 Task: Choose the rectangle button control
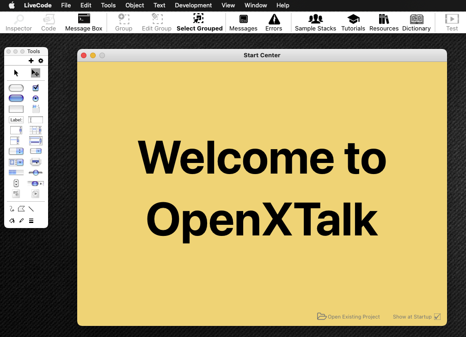tap(16, 109)
